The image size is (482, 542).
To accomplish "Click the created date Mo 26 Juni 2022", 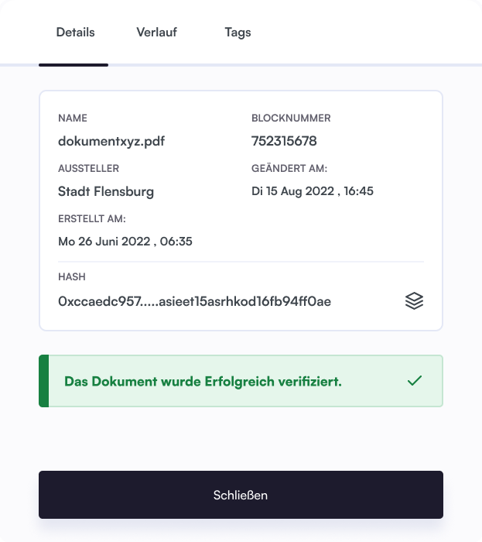I will point(125,242).
